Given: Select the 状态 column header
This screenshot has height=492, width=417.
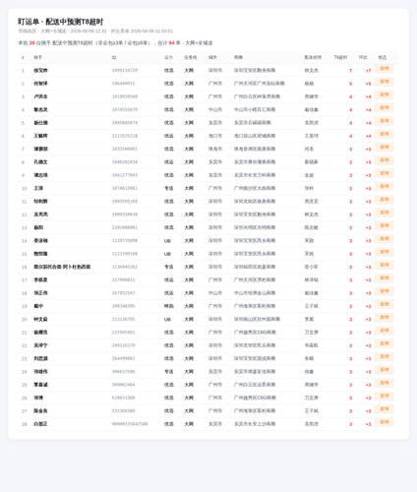Looking at the screenshot, I should point(383,57).
